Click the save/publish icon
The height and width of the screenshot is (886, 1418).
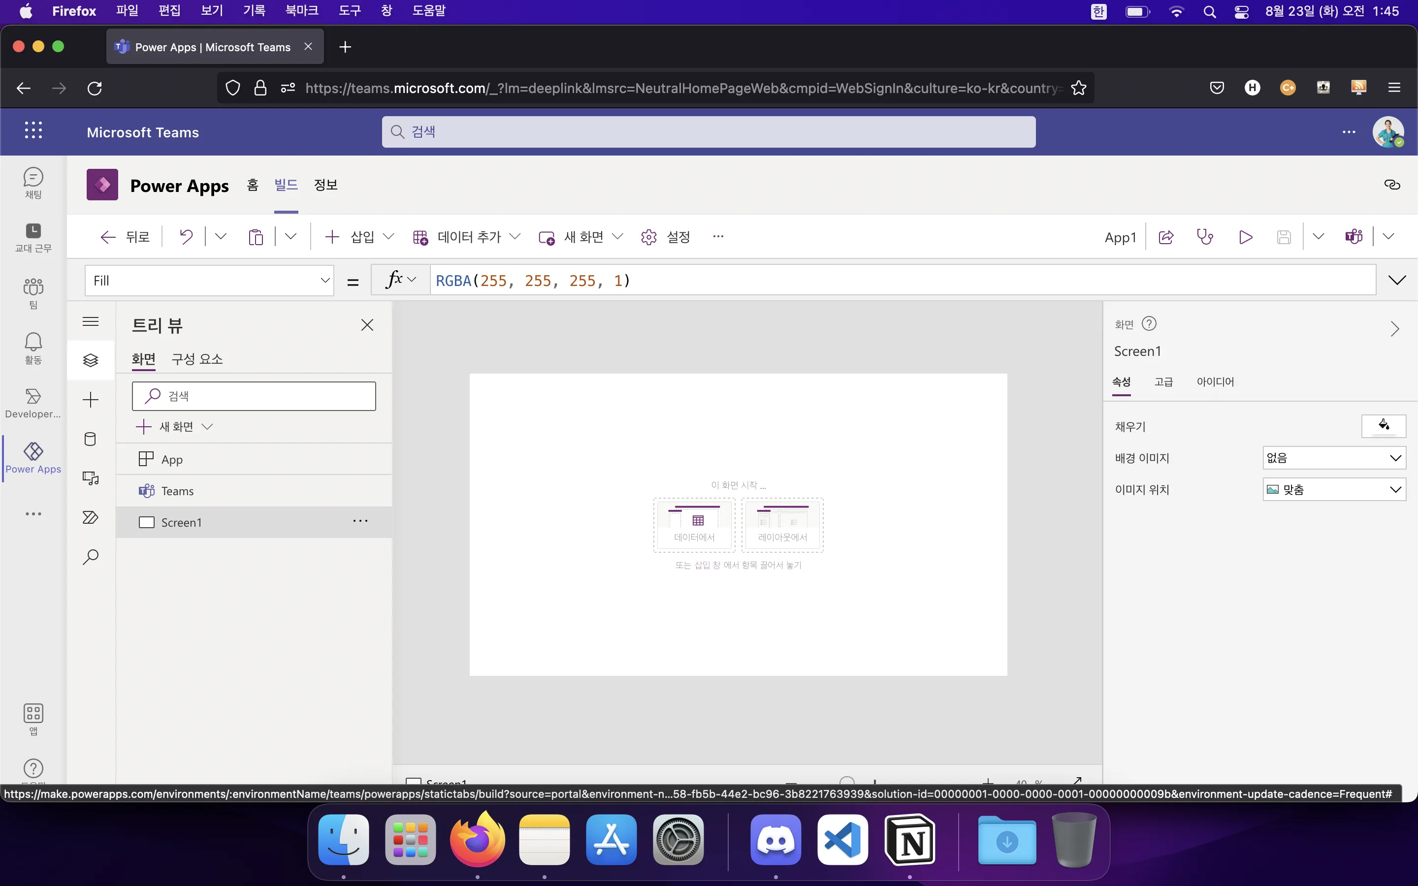pyautogui.click(x=1283, y=236)
